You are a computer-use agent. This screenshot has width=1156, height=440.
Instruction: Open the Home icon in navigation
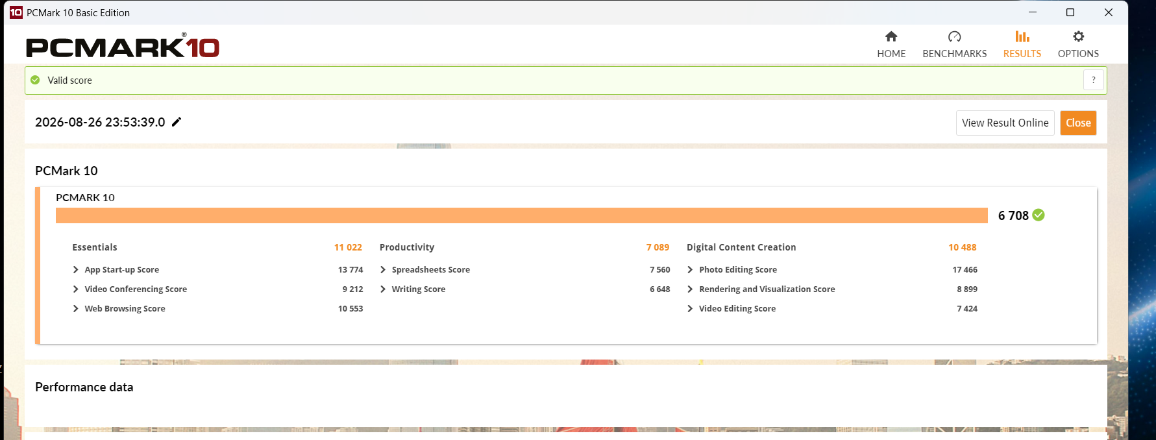pos(891,36)
